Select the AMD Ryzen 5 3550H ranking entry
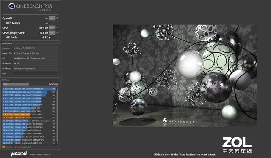 pyautogui.click(x=29, y=121)
